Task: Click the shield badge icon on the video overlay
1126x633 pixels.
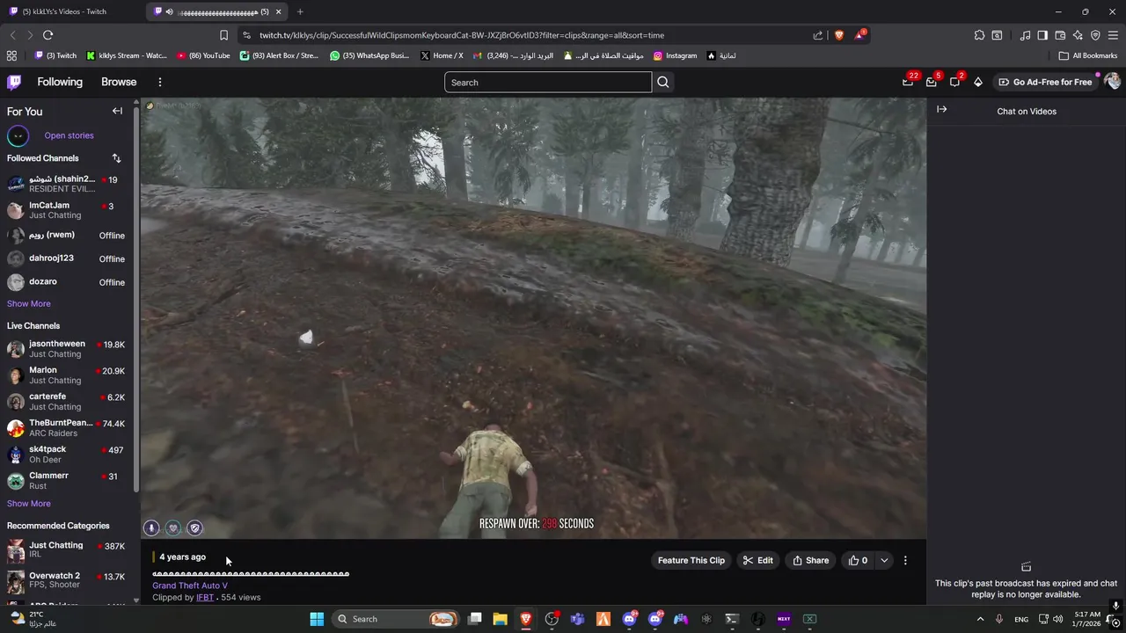Action: click(x=195, y=527)
